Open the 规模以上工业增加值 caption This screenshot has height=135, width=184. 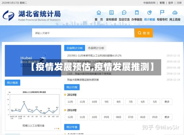(33, 125)
